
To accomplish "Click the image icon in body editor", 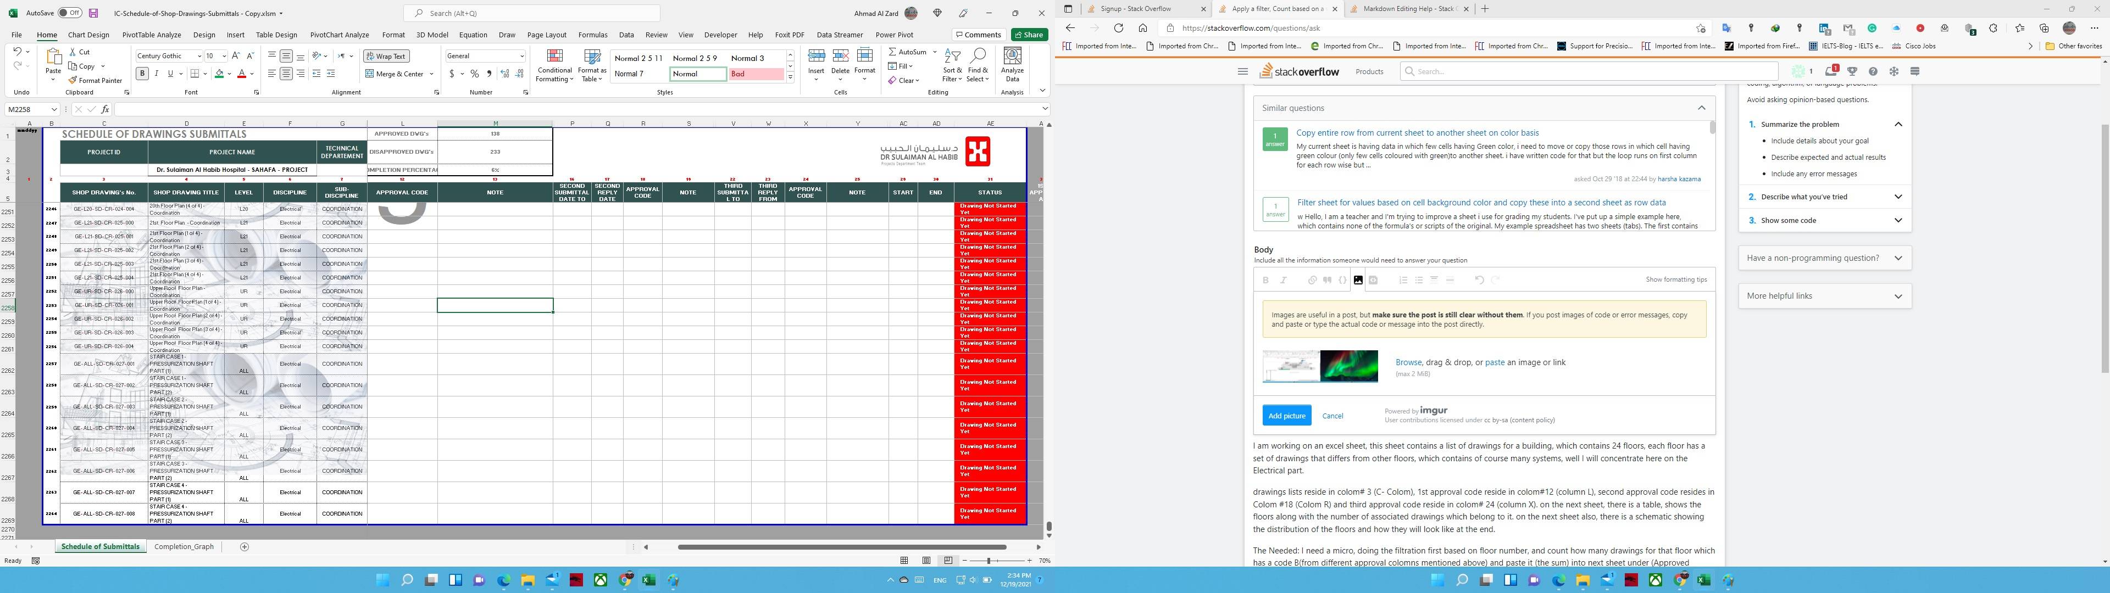I will tap(1358, 280).
